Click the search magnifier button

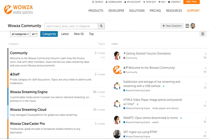pos(101,26)
